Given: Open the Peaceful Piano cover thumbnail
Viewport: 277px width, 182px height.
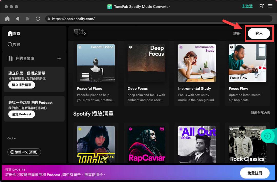Looking at the screenshot, I should (x=96, y=63).
